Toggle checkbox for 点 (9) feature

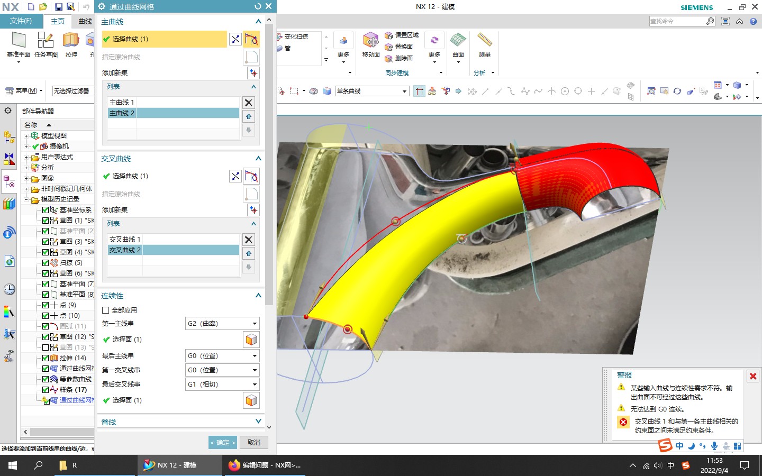tap(46, 305)
